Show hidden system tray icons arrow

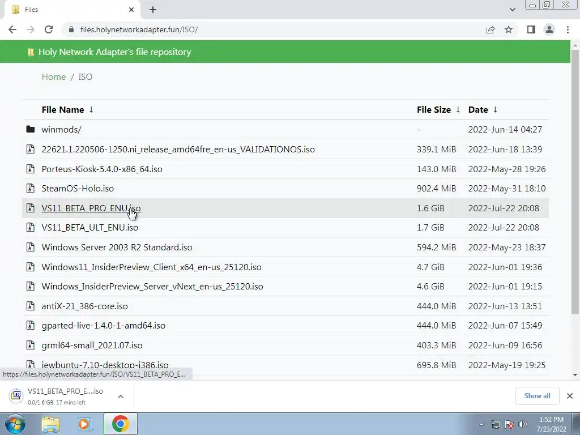click(x=481, y=424)
